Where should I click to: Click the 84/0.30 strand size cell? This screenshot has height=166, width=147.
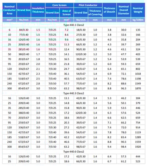(24, 30)
